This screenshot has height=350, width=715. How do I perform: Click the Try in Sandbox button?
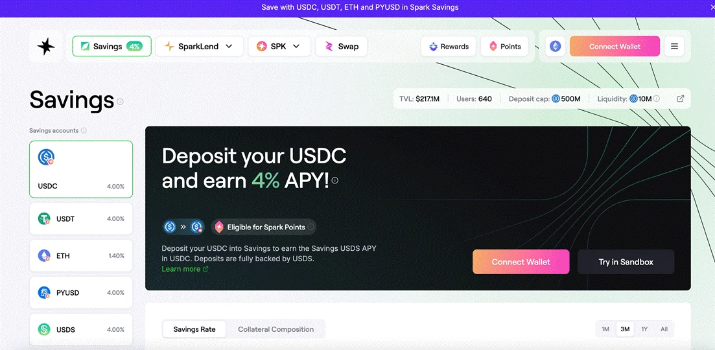[x=626, y=262]
